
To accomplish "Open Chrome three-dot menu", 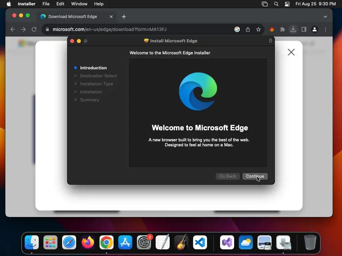I will [325, 29].
